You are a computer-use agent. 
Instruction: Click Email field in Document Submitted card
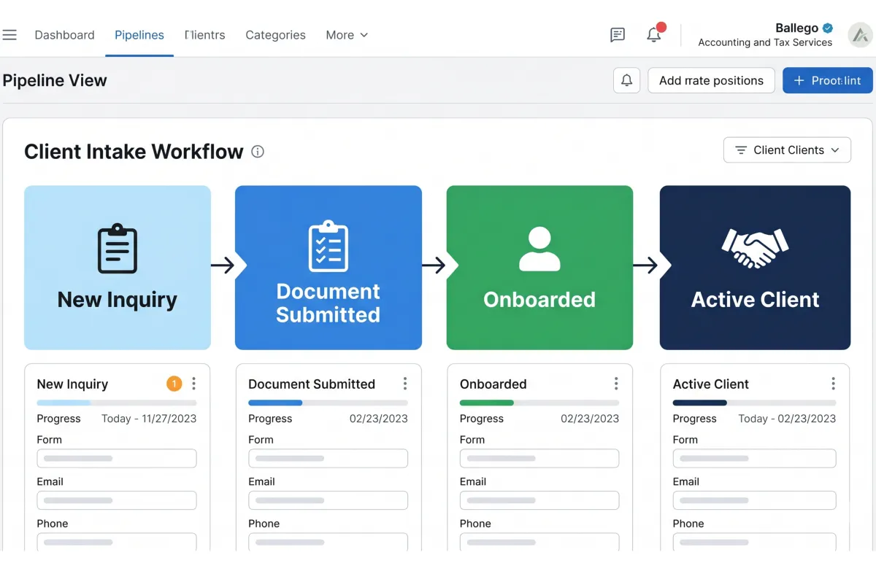[x=328, y=500]
